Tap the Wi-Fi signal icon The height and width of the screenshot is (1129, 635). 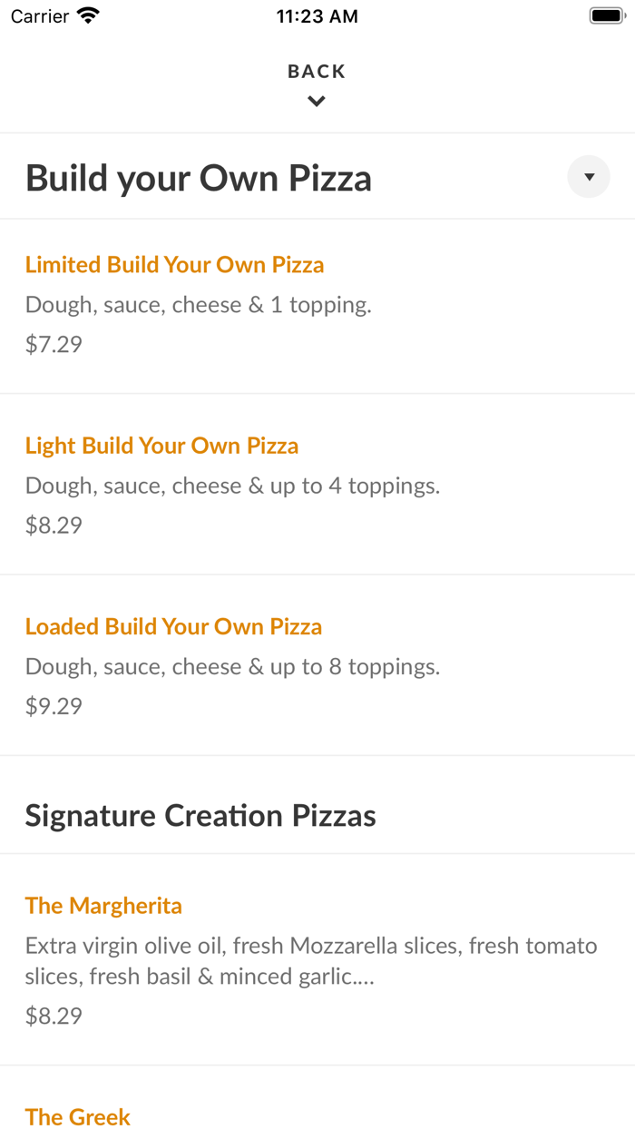pyautogui.click(x=86, y=15)
